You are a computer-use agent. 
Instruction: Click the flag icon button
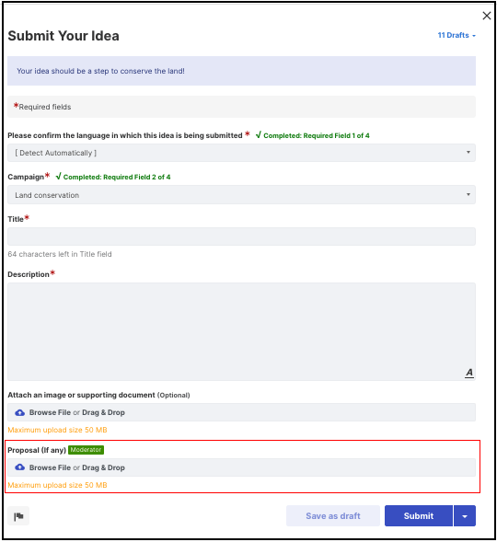pos(18,516)
